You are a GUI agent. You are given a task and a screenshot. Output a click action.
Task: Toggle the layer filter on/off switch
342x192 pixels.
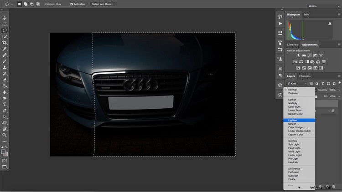[339, 83]
